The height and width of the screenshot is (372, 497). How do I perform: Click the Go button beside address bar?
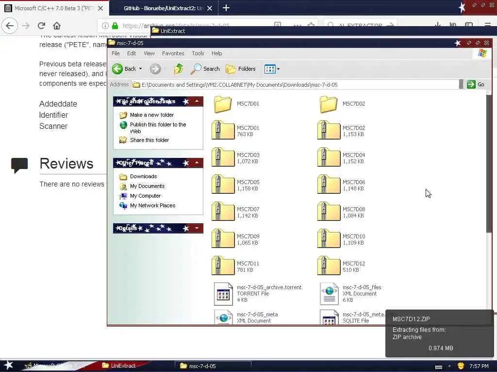pyautogui.click(x=476, y=84)
